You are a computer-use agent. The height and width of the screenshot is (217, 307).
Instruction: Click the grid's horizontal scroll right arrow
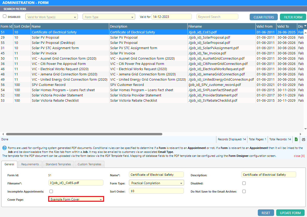pos(301,134)
